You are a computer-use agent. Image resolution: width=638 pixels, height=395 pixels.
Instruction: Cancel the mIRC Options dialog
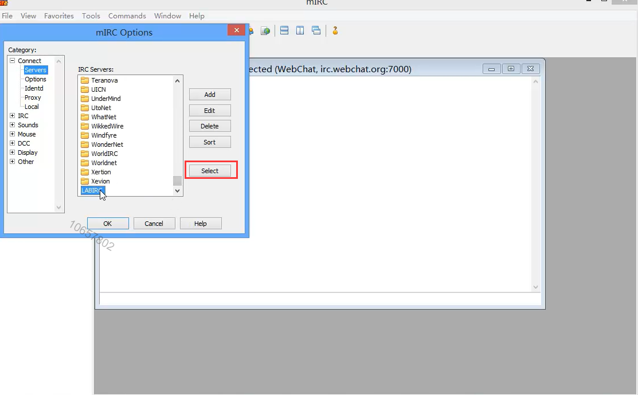[x=154, y=224]
